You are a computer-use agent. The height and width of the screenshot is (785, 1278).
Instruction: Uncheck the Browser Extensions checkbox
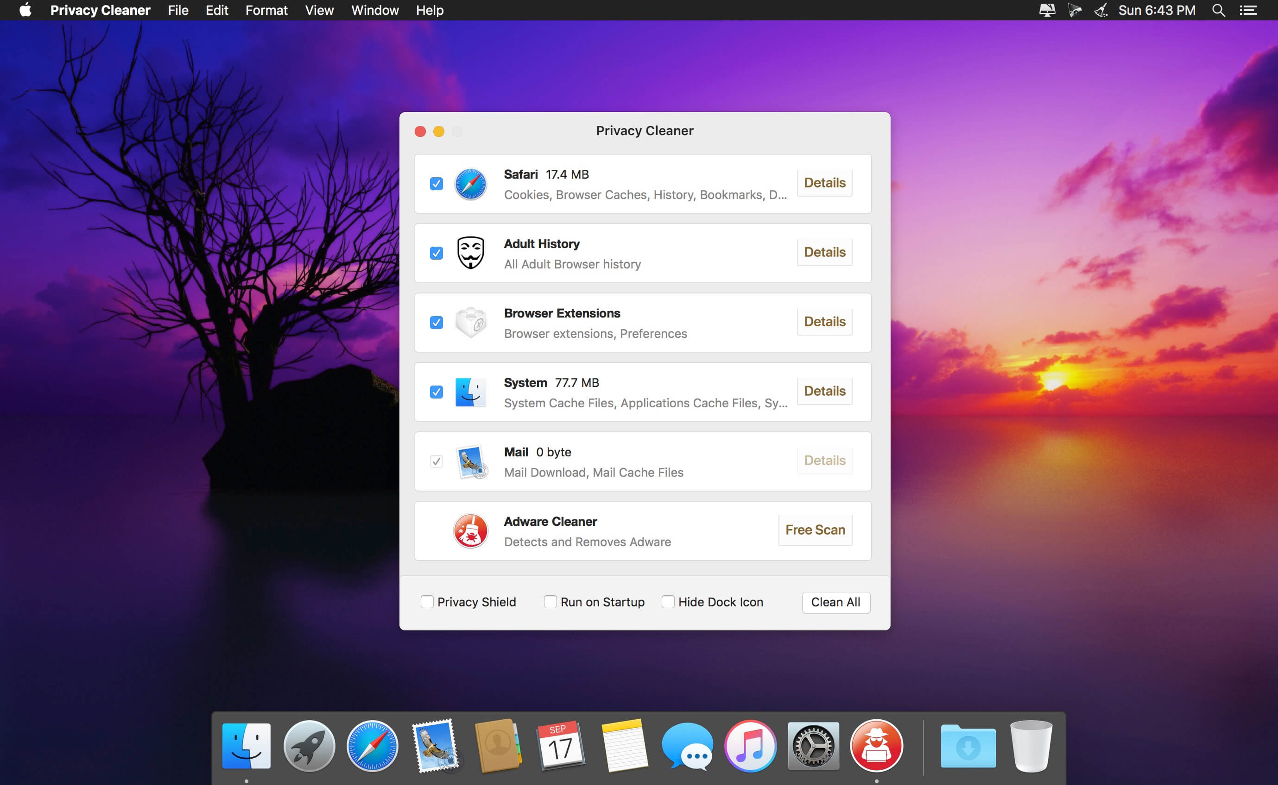[436, 323]
